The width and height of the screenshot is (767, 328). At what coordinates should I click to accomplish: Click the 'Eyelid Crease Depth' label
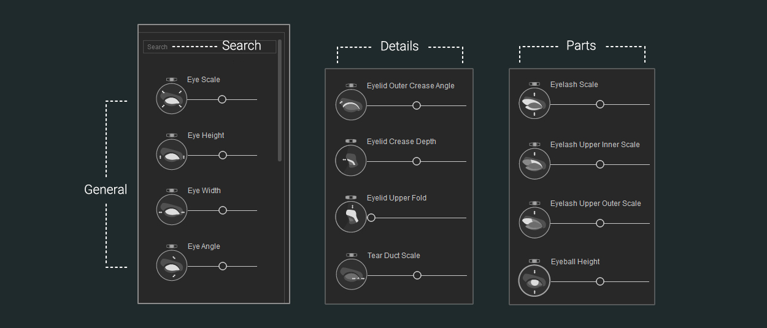coord(401,142)
